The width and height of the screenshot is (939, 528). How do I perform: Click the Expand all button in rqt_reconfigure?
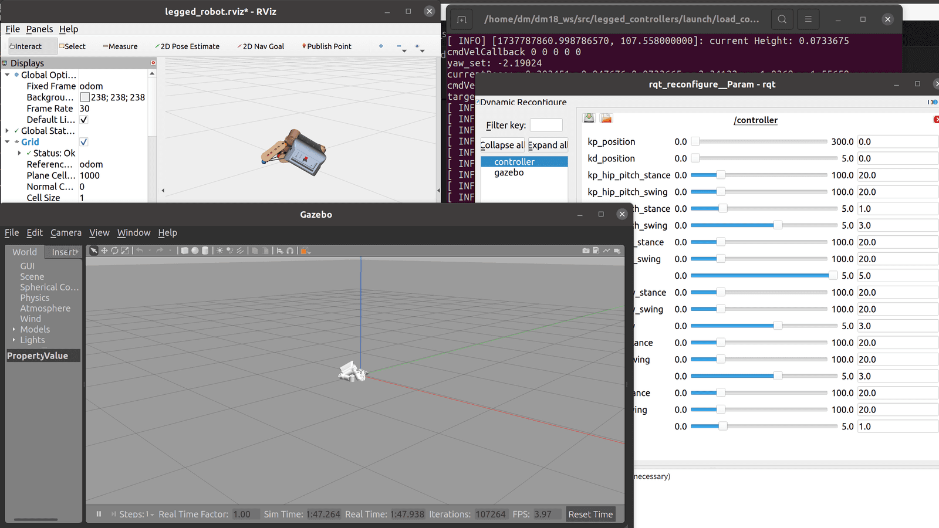coord(548,145)
